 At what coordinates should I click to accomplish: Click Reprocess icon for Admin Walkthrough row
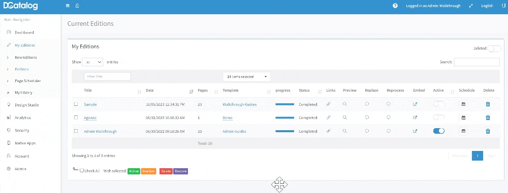(x=389, y=131)
